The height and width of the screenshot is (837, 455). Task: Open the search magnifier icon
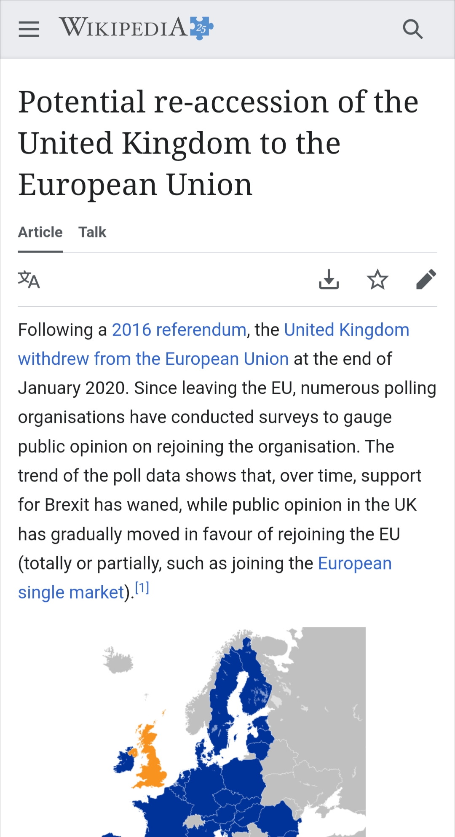tap(412, 29)
